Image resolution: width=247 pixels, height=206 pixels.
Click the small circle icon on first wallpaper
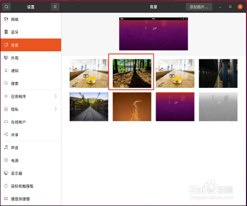click(104, 83)
